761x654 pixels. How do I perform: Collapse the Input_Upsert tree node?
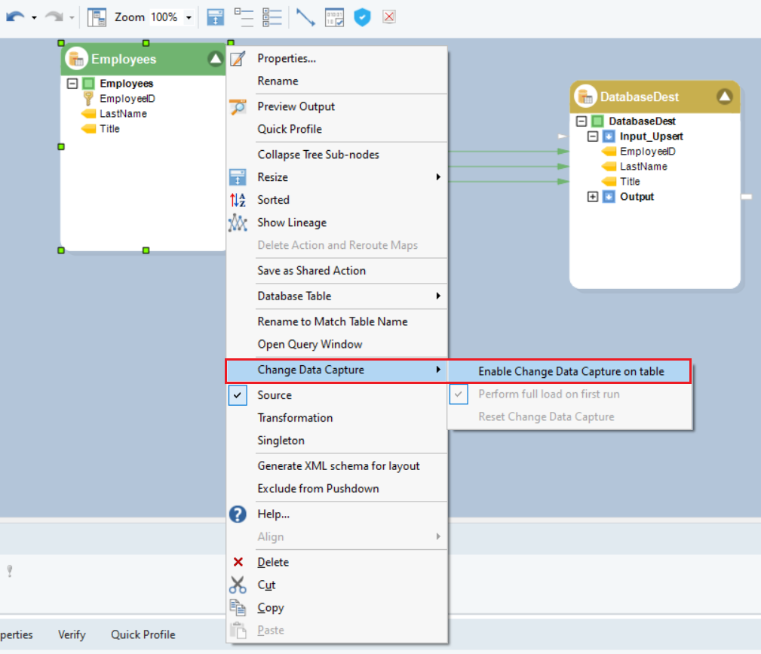tap(592, 137)
